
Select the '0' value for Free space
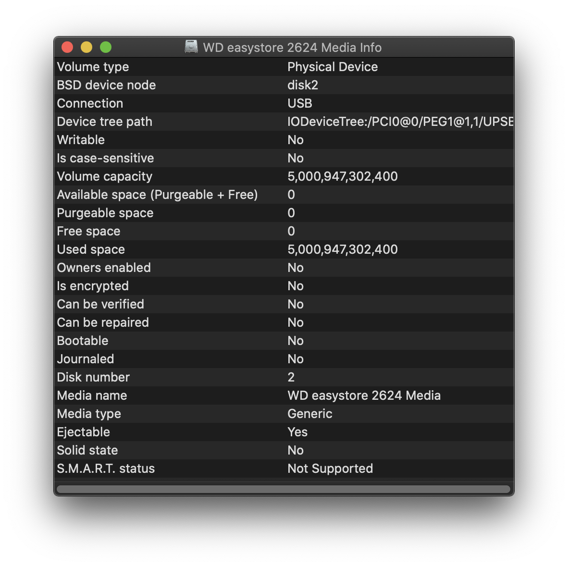click(x=291, y=231)
